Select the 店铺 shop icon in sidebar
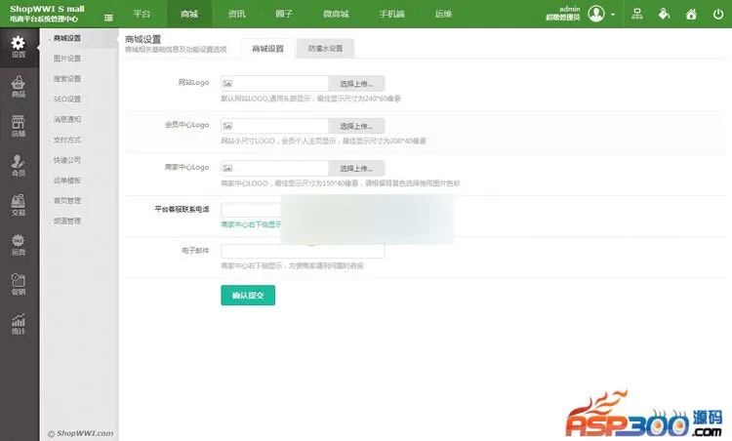This screenshot has height=441, width=732. [x=19, y=127]
